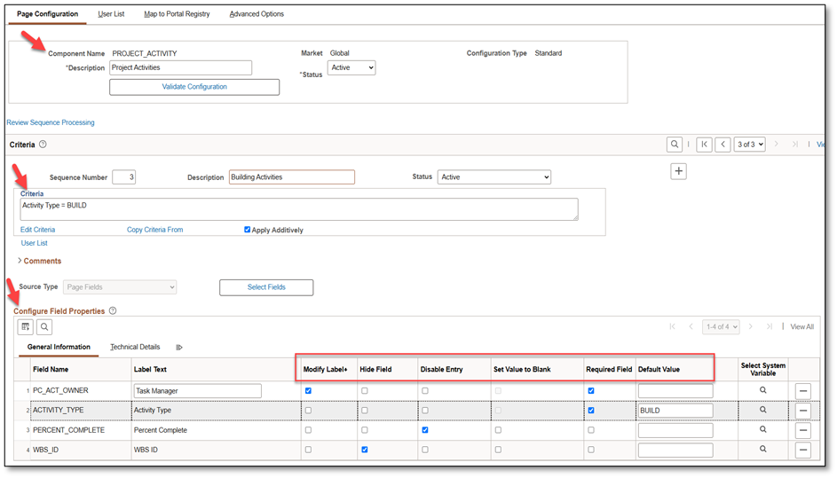Click the Copy Criteria From link
The width and height of the screenshot is (837, 478).
(x=154, y=230)
